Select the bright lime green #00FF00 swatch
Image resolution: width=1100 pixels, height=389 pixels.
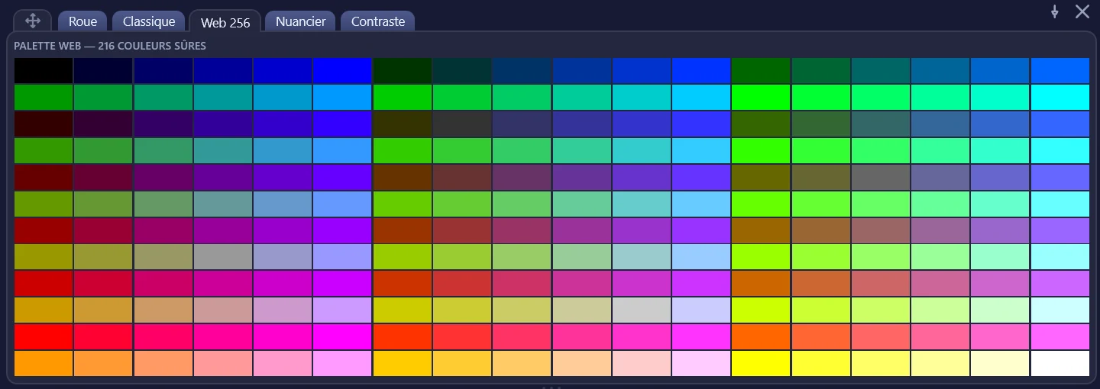[x=761, y=97]
